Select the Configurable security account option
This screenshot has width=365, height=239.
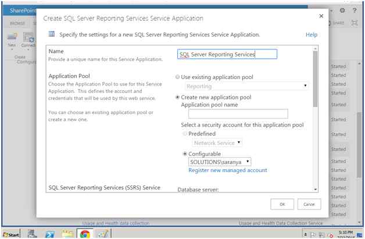pos(185,154)
